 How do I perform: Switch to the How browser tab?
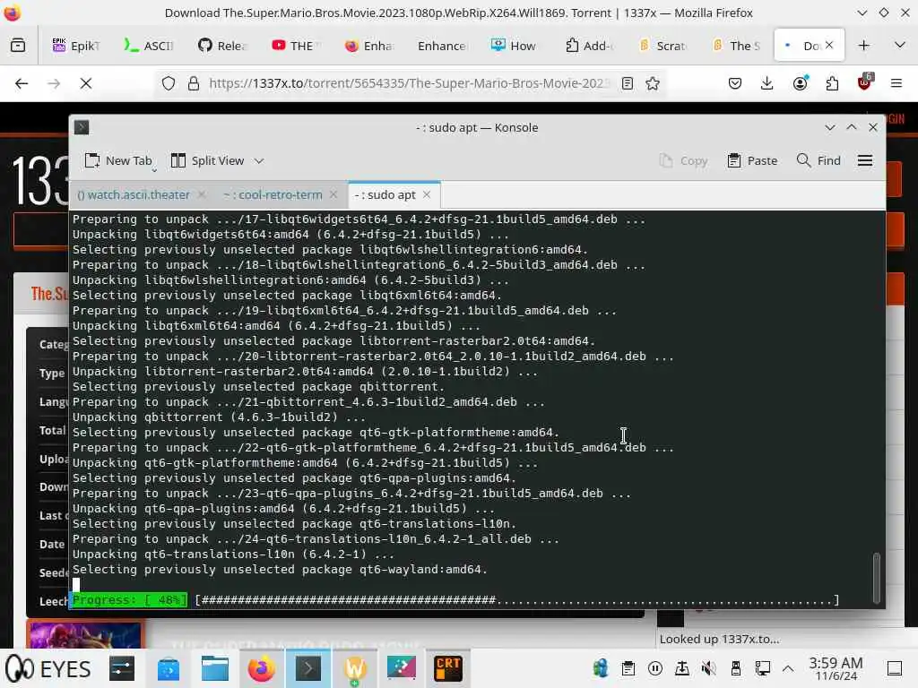pyautogui.click(x=514, y=45)
